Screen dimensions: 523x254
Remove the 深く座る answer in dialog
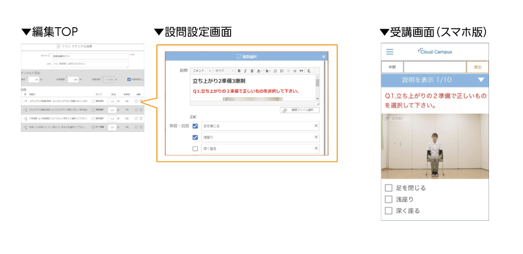(x=316, y=148)
